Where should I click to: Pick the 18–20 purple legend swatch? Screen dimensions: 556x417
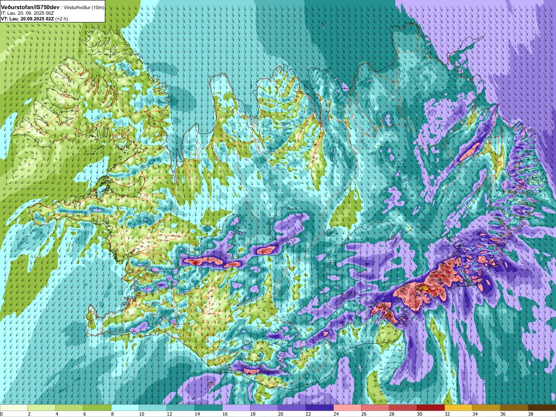(264, 408)
